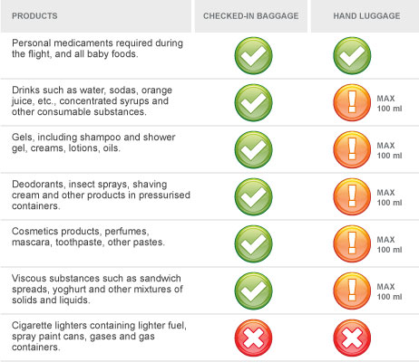Click orange warning icon in drinks row

point(352,102)
